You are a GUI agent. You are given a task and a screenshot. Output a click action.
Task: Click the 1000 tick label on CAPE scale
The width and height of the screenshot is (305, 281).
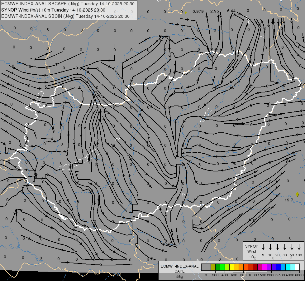pos(253,275)
